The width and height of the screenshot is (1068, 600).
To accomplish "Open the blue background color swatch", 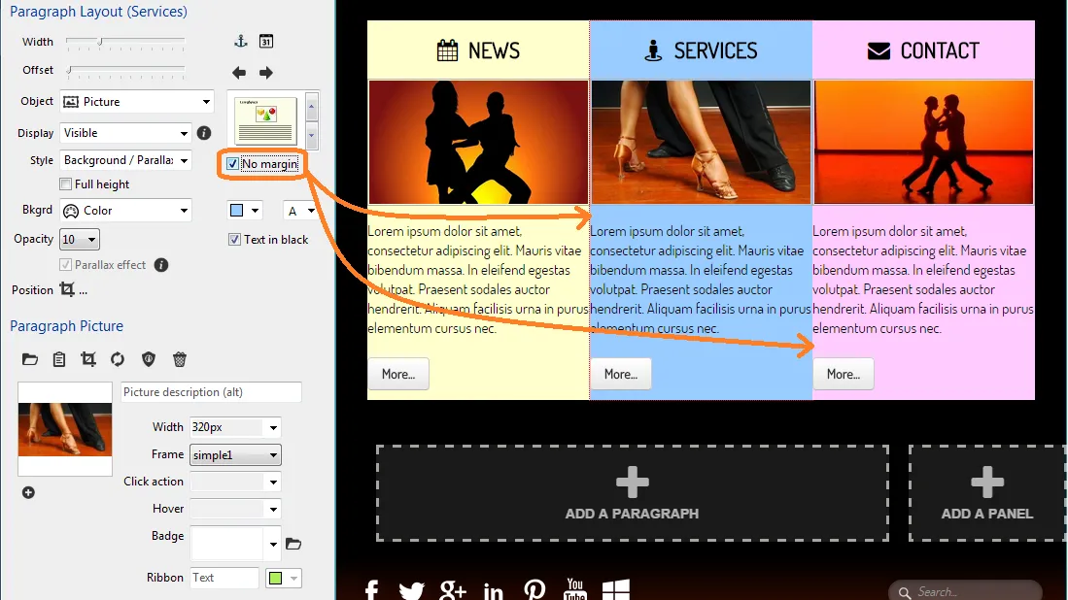I will click(243, 211).
